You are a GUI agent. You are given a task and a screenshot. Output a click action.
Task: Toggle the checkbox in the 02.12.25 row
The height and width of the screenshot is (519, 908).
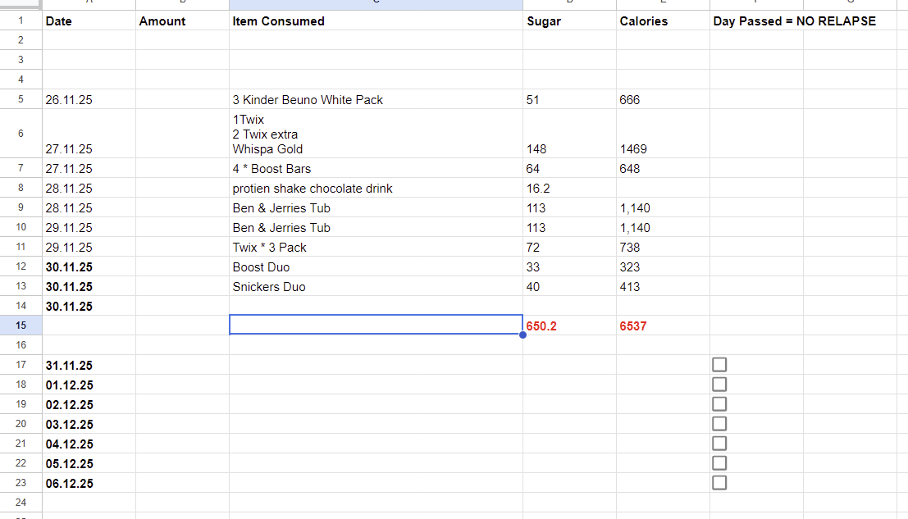tap(719, 404)
